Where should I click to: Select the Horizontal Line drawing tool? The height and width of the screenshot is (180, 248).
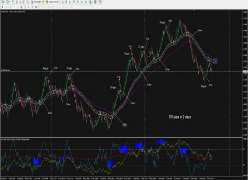(14, 7)
